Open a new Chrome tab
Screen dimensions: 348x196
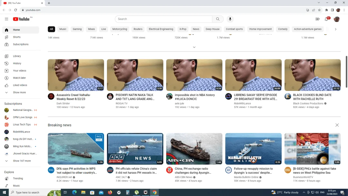pyautogui.click(x=49, y=3)
